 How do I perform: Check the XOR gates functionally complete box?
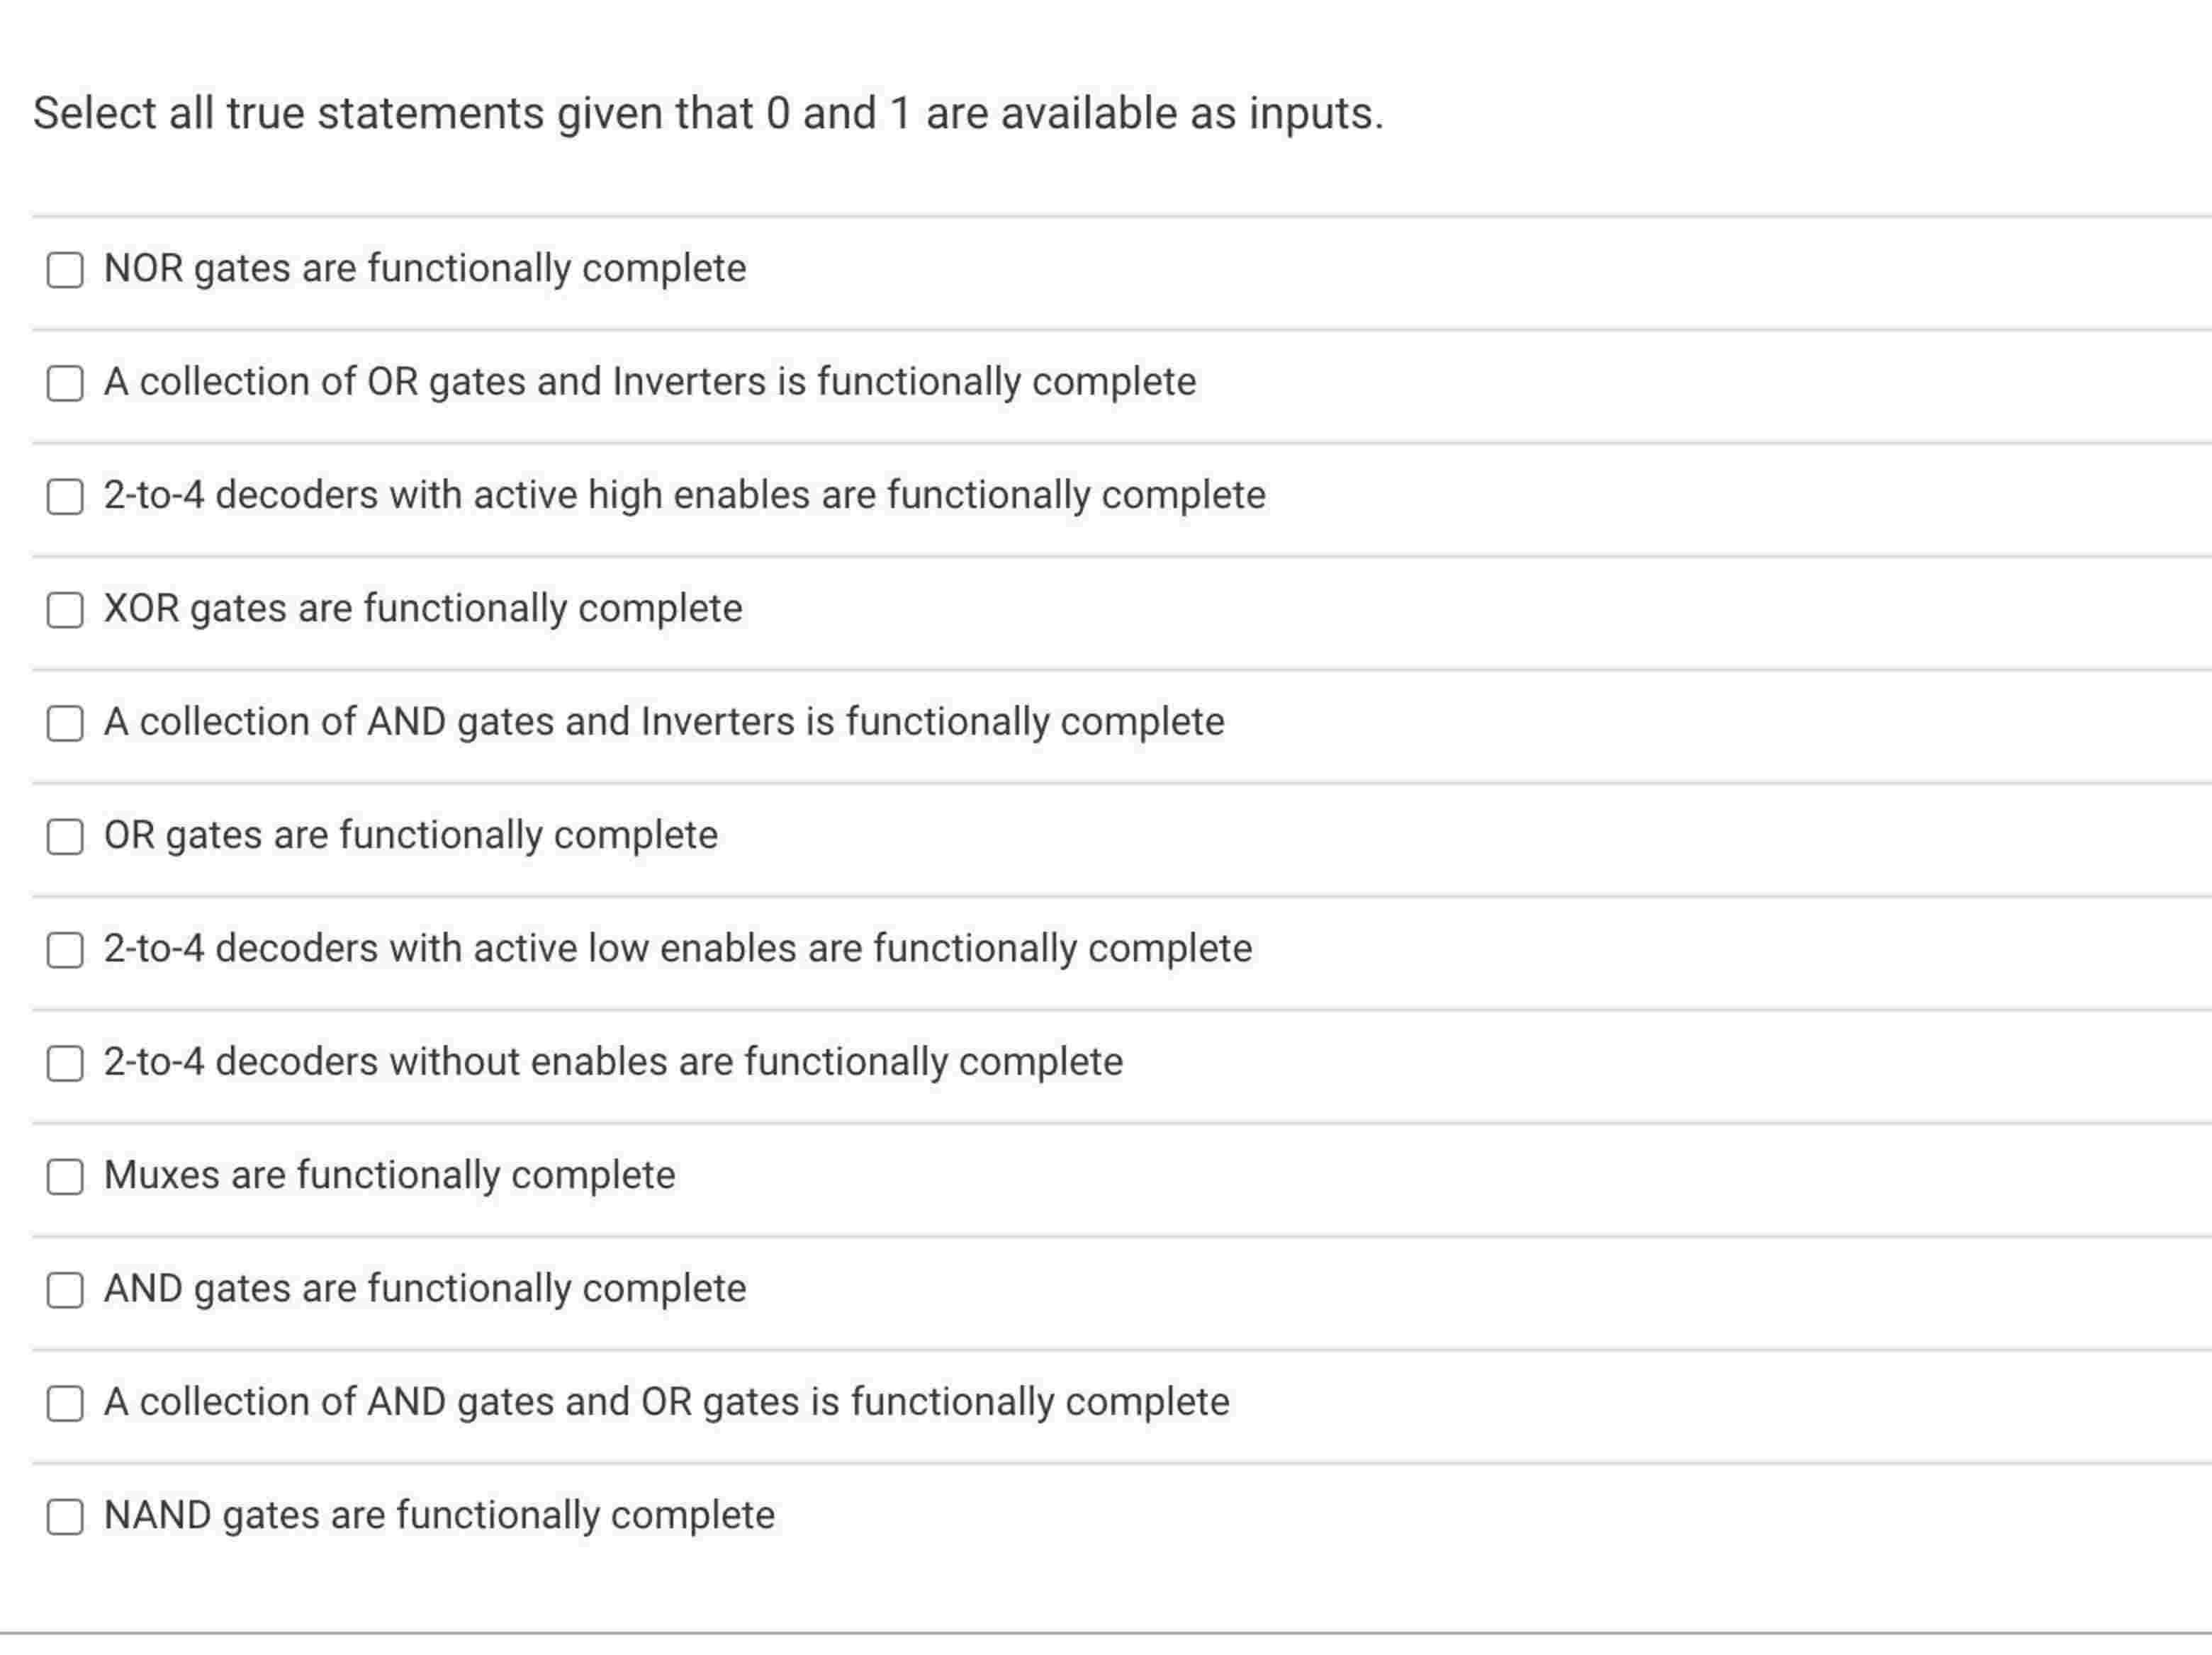click(x=65, y=609)
